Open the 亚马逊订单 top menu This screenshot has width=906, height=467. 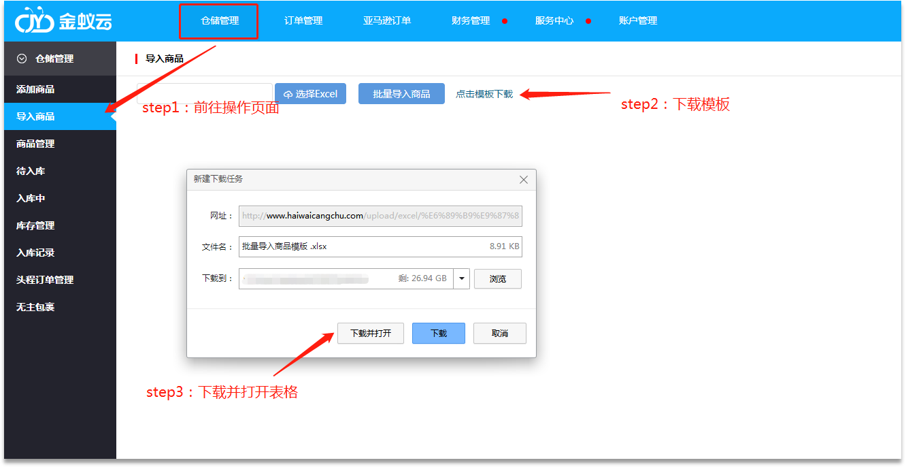tap(387, 20)
